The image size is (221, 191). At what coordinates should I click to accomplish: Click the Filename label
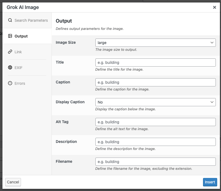pyautogui.click(x=64, y=161)
